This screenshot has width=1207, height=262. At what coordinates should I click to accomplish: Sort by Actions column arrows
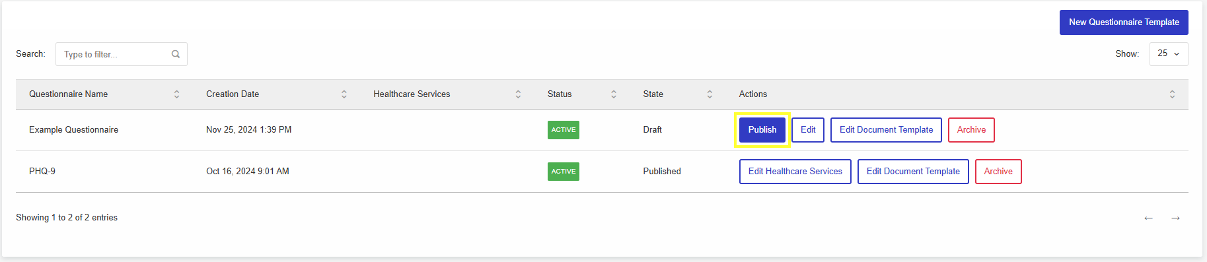point(1172,94)
